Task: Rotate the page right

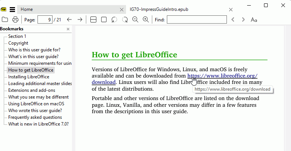Action: pyautogui.click(x=125, y=19)
